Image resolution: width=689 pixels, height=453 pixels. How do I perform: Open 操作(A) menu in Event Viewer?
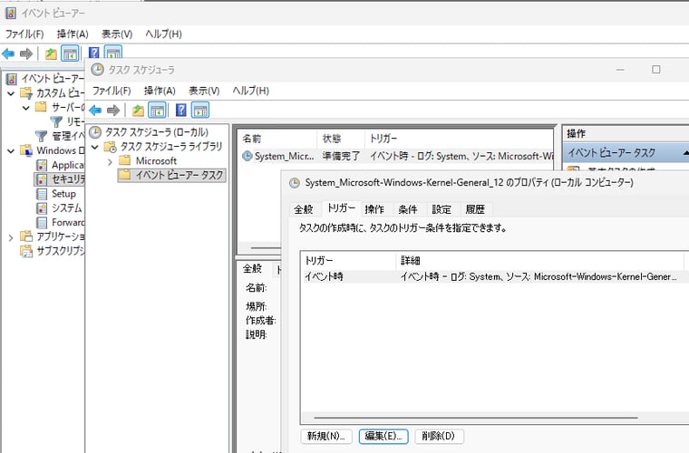point(73,34)
